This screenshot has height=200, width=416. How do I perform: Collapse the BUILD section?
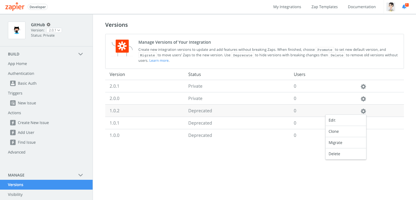(x=81, y=54)
